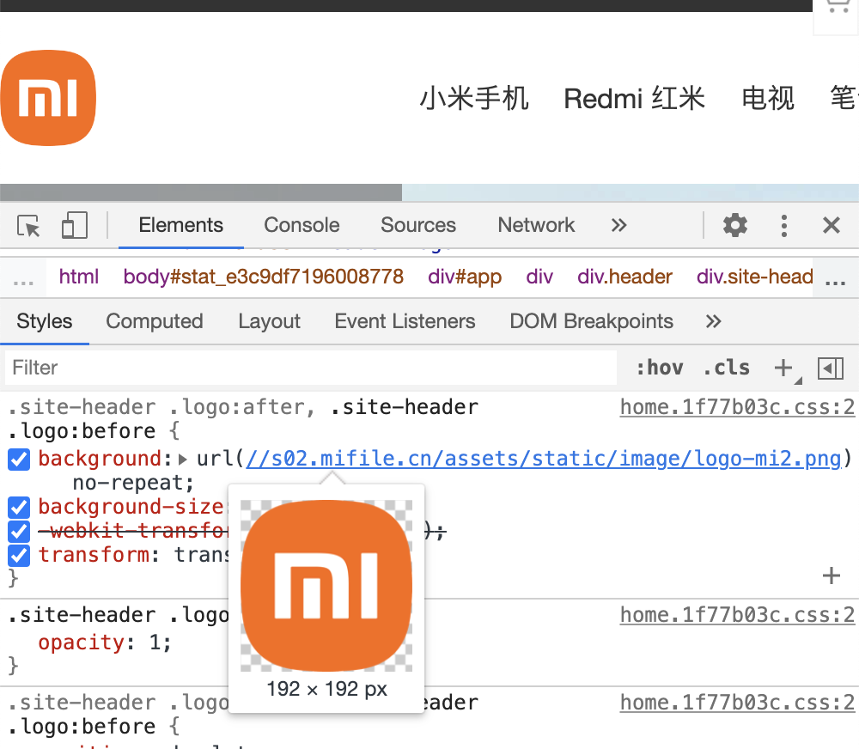Focus the styles Filter input field
Screen dimensions: 859x749
coord(311,368)
